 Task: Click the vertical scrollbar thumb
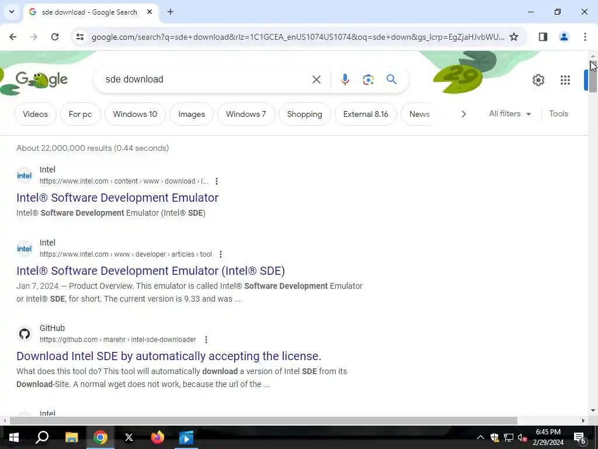(x=593, y=77)
